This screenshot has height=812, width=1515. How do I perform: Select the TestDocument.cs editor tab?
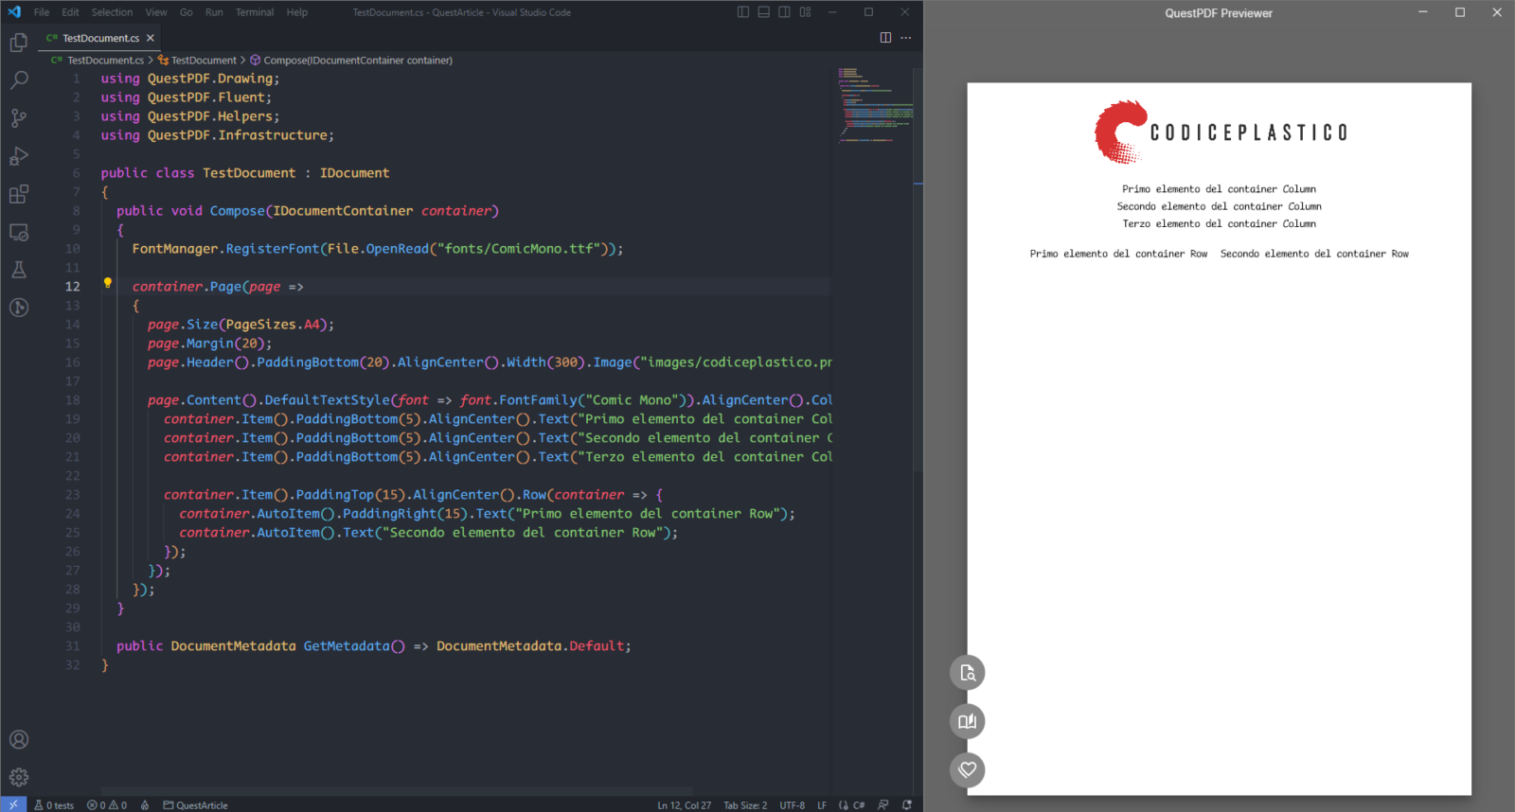tap(100, 38)
